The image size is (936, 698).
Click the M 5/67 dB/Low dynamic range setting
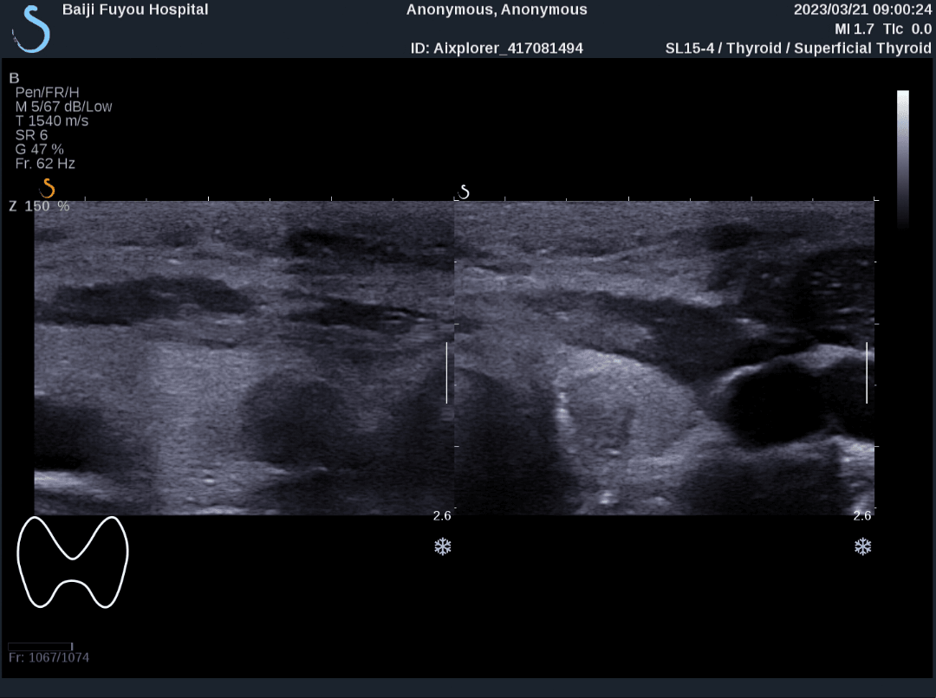tap(63, 107)
